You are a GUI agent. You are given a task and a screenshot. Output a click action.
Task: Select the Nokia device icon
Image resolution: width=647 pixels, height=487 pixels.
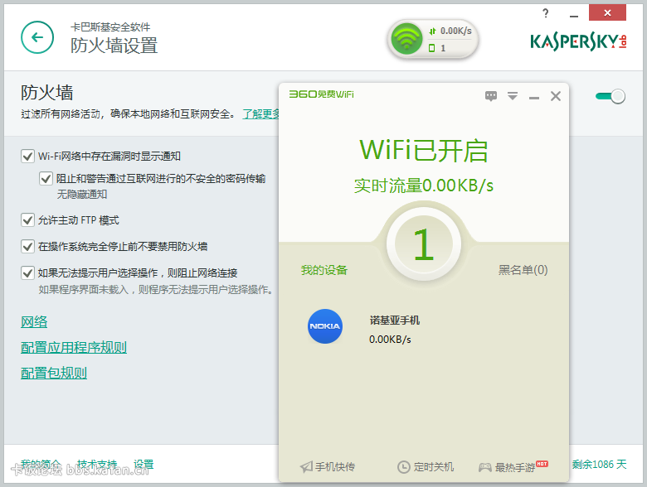325,326
